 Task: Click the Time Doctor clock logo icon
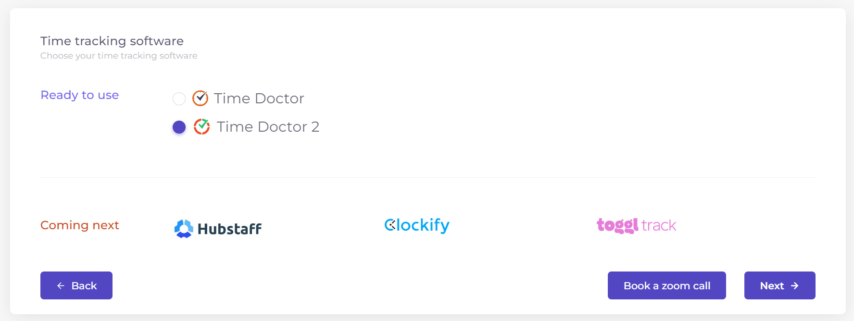(x=200, y=98)
